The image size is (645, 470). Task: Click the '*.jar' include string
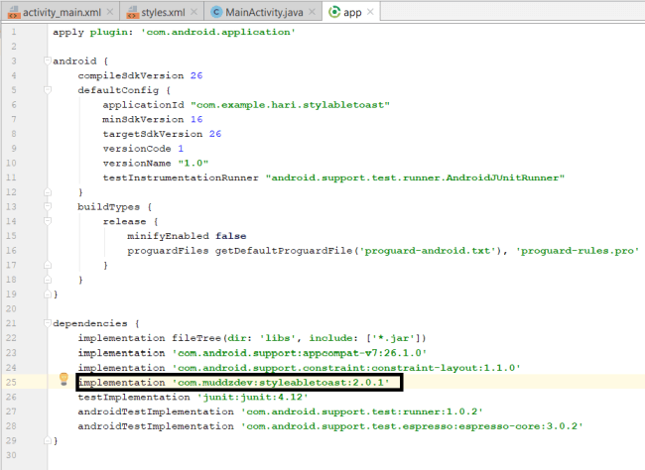tap(395, 338)
